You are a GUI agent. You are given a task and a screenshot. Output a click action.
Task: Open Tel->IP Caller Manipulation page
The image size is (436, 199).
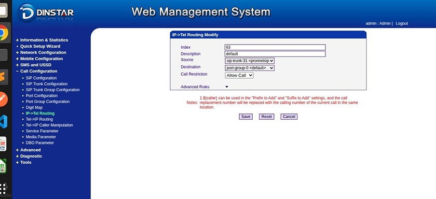49,125
